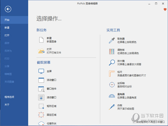The width and height of the screenshot is (168, 126).
Task: Click the scrolling window capture icon
Action: coord(41,97)
